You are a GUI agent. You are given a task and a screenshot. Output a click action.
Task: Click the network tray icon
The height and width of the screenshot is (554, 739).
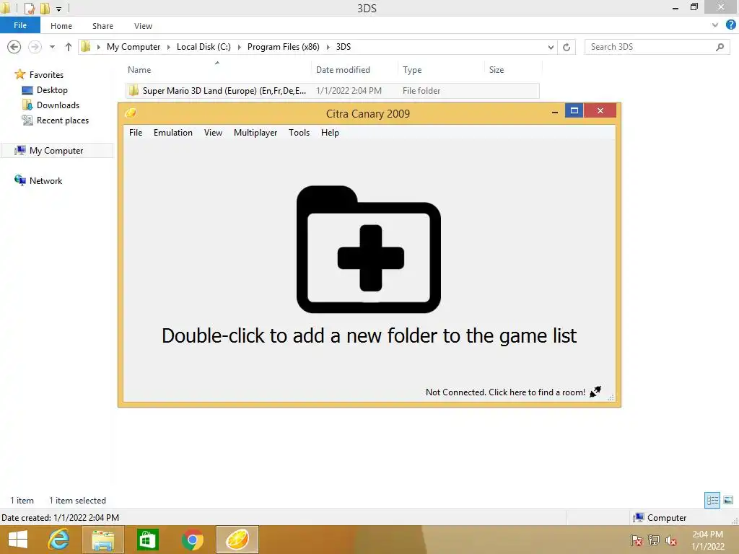click(654, 540)
